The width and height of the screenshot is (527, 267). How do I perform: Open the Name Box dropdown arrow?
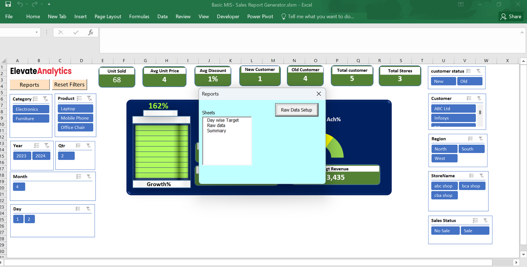pyautogui.click(x=37, y=32)
